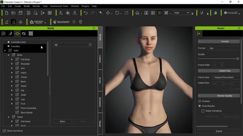The width and height of the screenshot is (243, 136).
Task: Click the Bake button
Action: click(62, 121)
